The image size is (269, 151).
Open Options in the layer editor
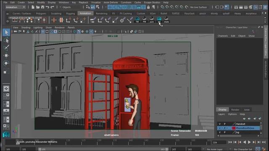(x=232, y=114)
